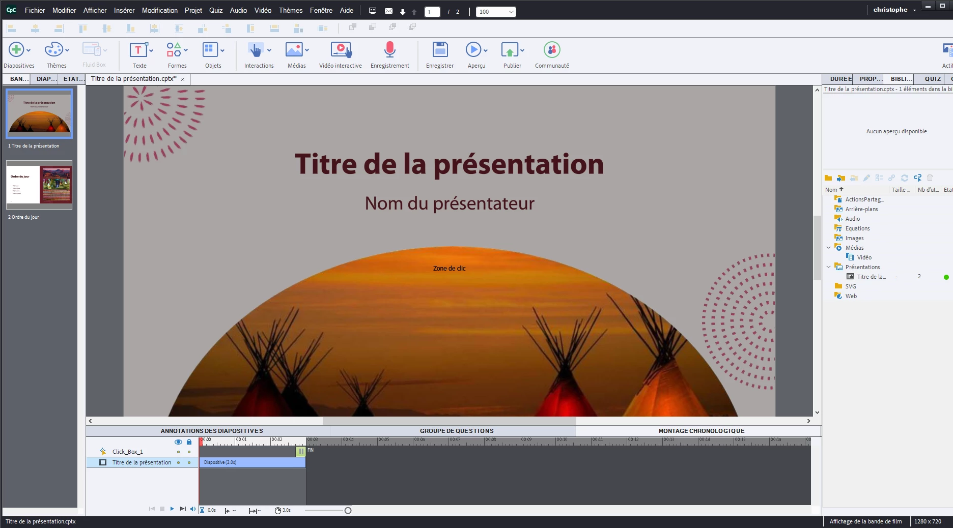The width and height of the screenshot is (953, 528).
Task: Open the Projet menu
Action: 193,10
